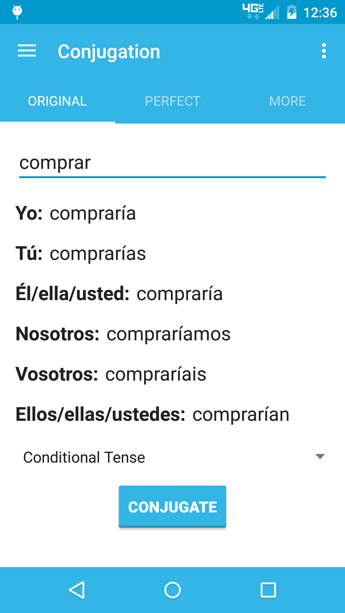Tap the battery charging status icon
The width and height of the screenshot is (345, 613).
click(292, 12)
